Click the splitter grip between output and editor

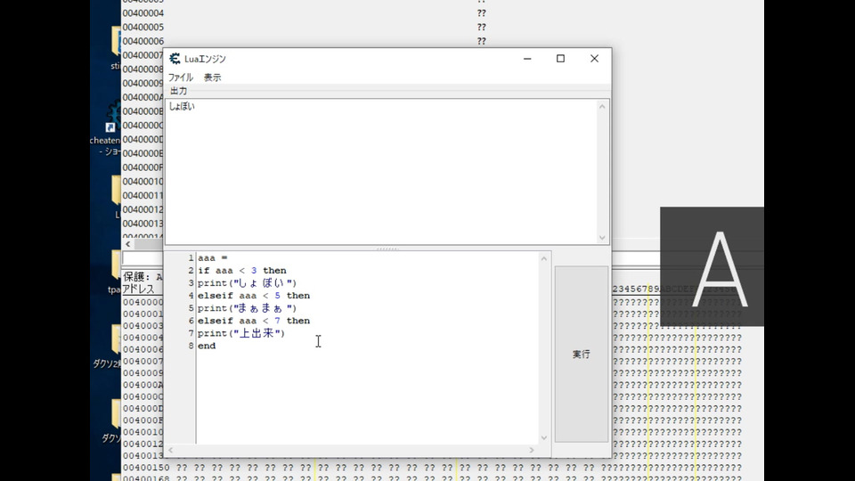point(387,249)
